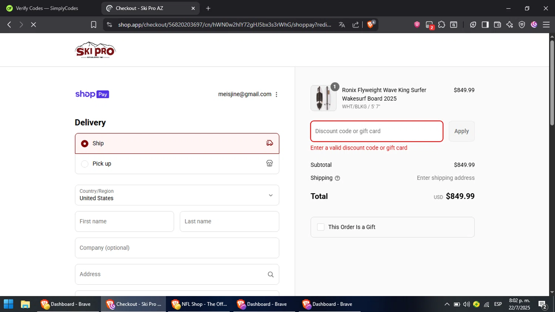Click the Shop Pay logo

click(x=92, y=94)
